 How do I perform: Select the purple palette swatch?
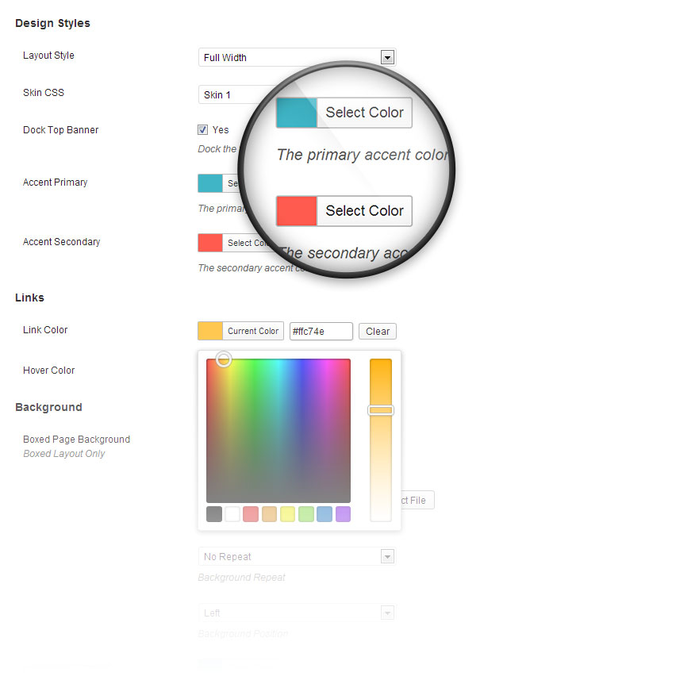pos(343,514)
